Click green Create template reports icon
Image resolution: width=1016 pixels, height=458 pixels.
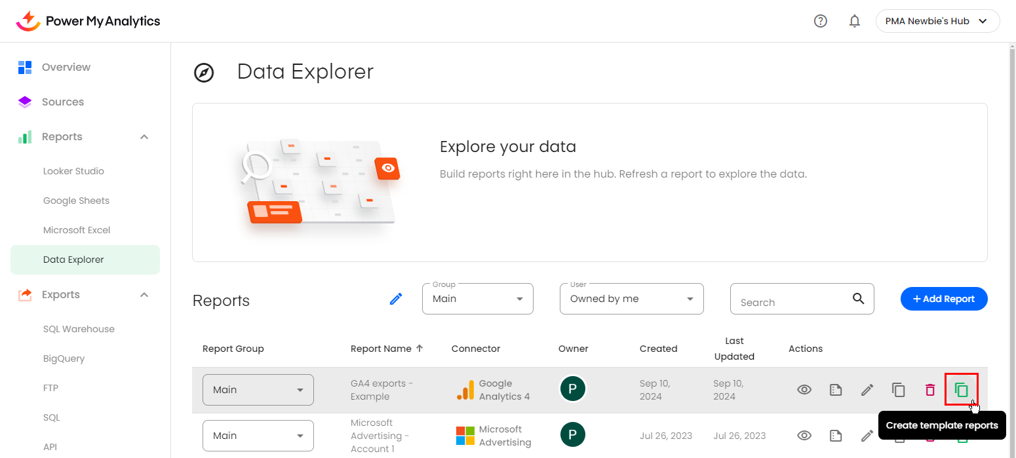(x=961, y=390)
